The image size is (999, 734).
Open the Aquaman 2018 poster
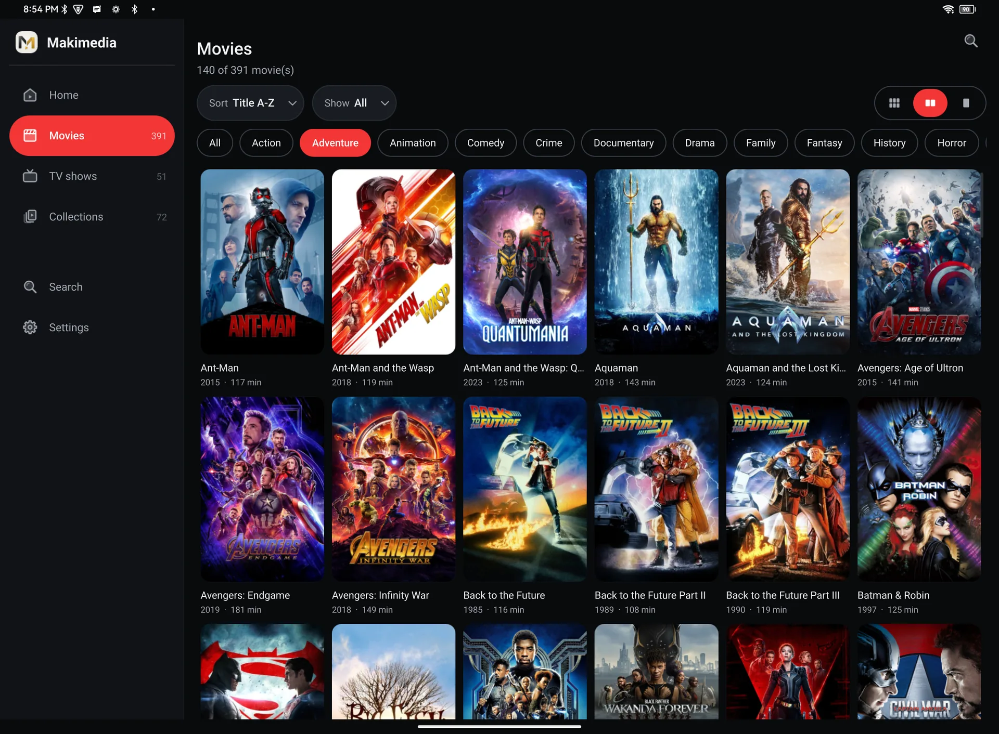(x=656, y=262)
